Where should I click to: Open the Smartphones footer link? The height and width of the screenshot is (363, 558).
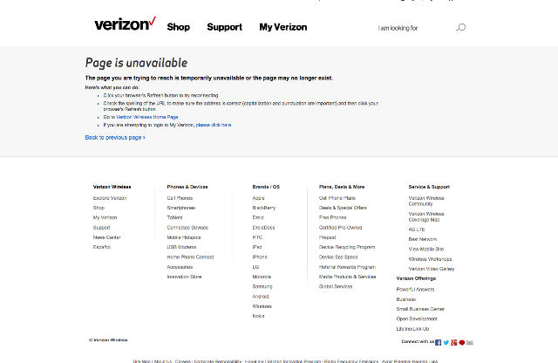click(181, 208)
